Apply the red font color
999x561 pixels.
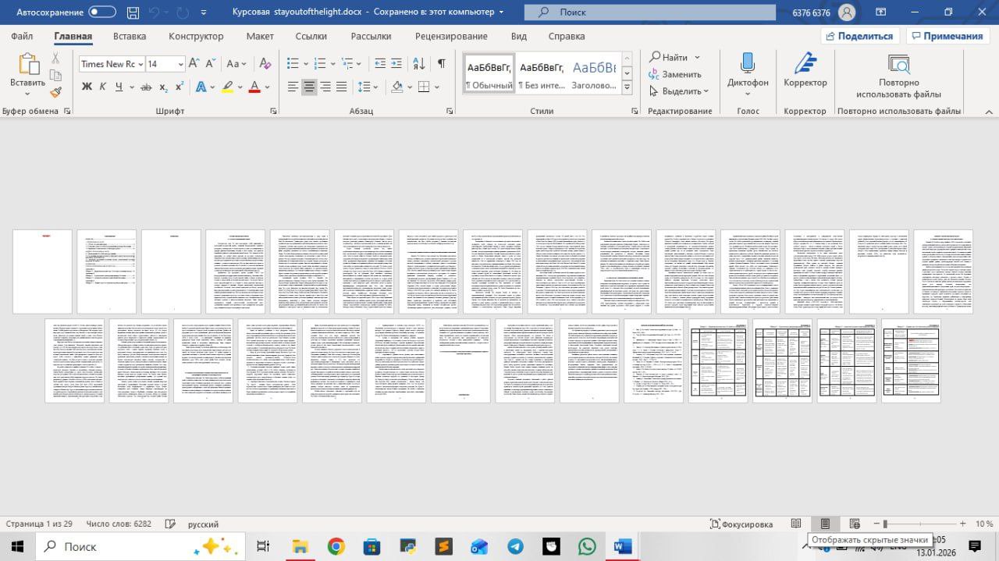[254, 87]
